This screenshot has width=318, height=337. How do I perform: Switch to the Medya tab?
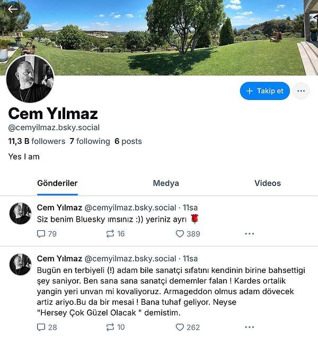166,183
